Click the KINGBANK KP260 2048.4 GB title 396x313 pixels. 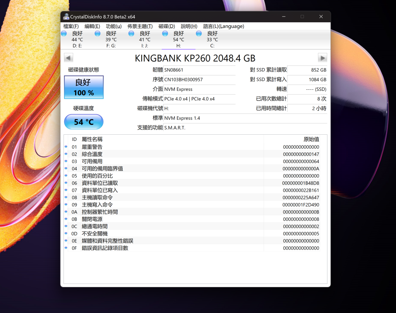point(195,58)
